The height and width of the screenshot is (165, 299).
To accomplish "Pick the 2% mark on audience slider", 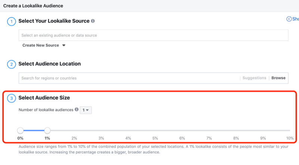I will (x=74, y=131).
